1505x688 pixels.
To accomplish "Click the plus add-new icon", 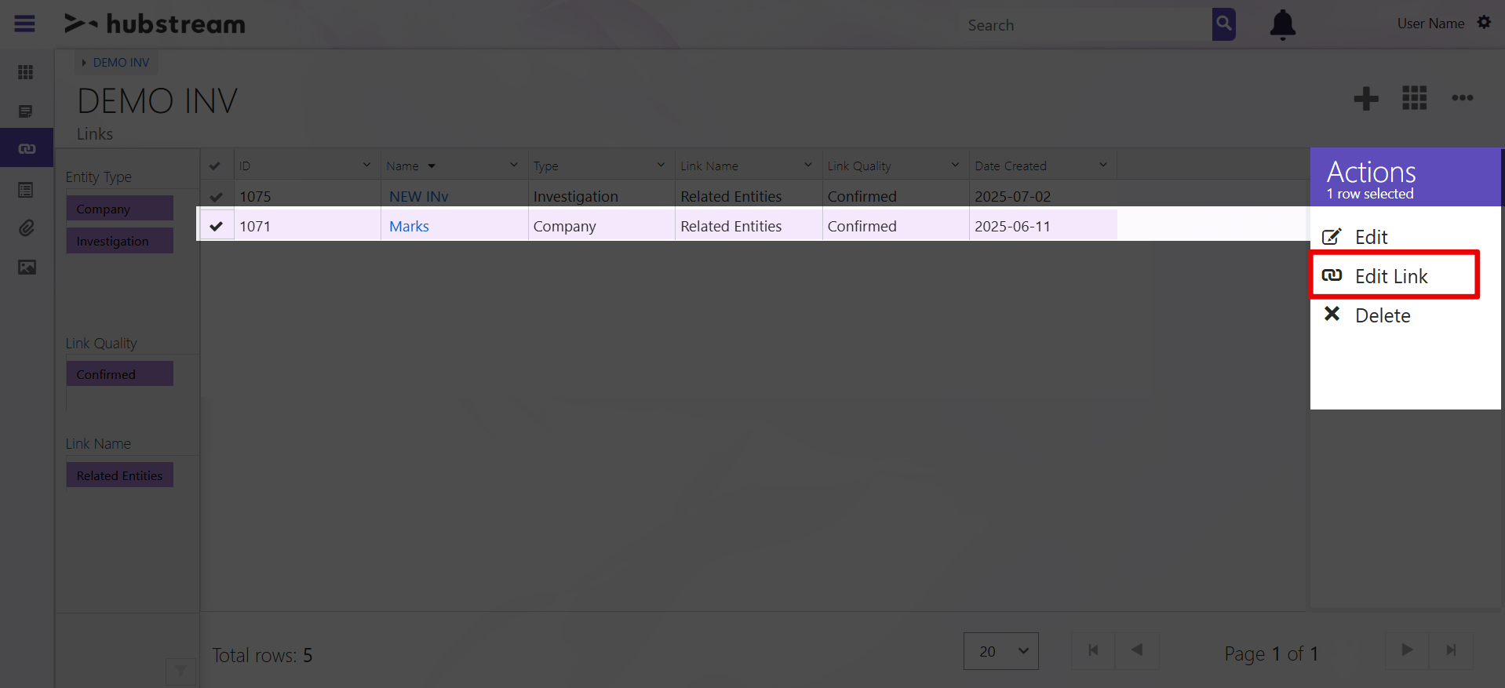I will 1366,99.
